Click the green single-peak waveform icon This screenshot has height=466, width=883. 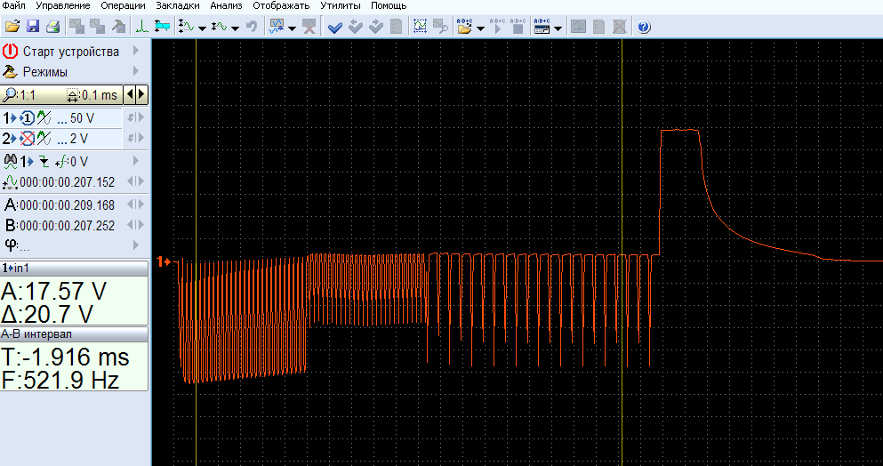142,27
